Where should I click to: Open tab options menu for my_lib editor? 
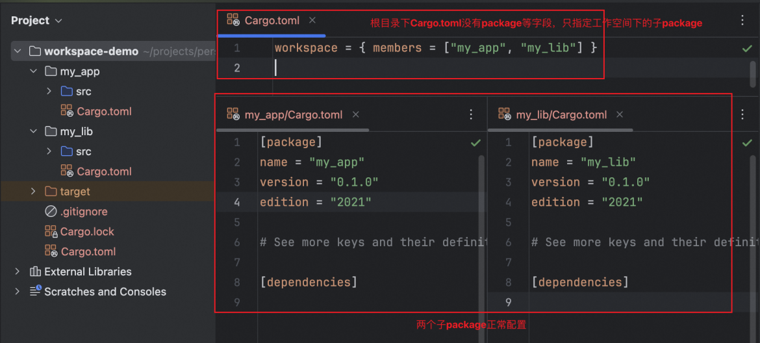point(742,114)
